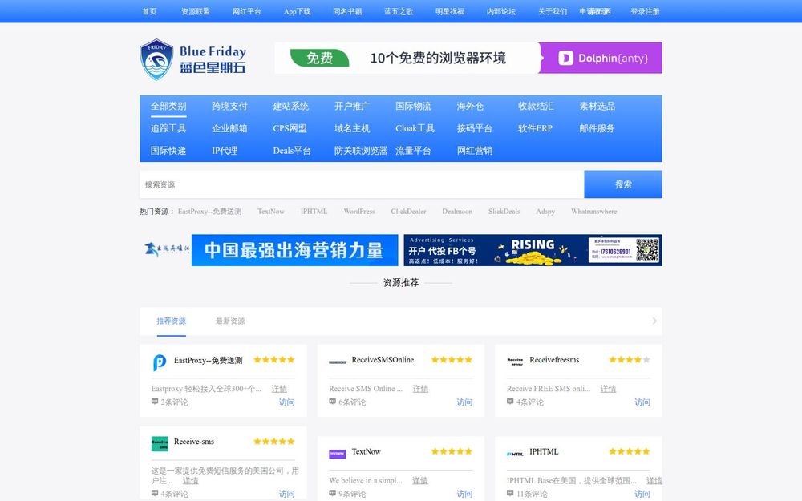Click the star rating of EastProxy

(x=274, y=359)
